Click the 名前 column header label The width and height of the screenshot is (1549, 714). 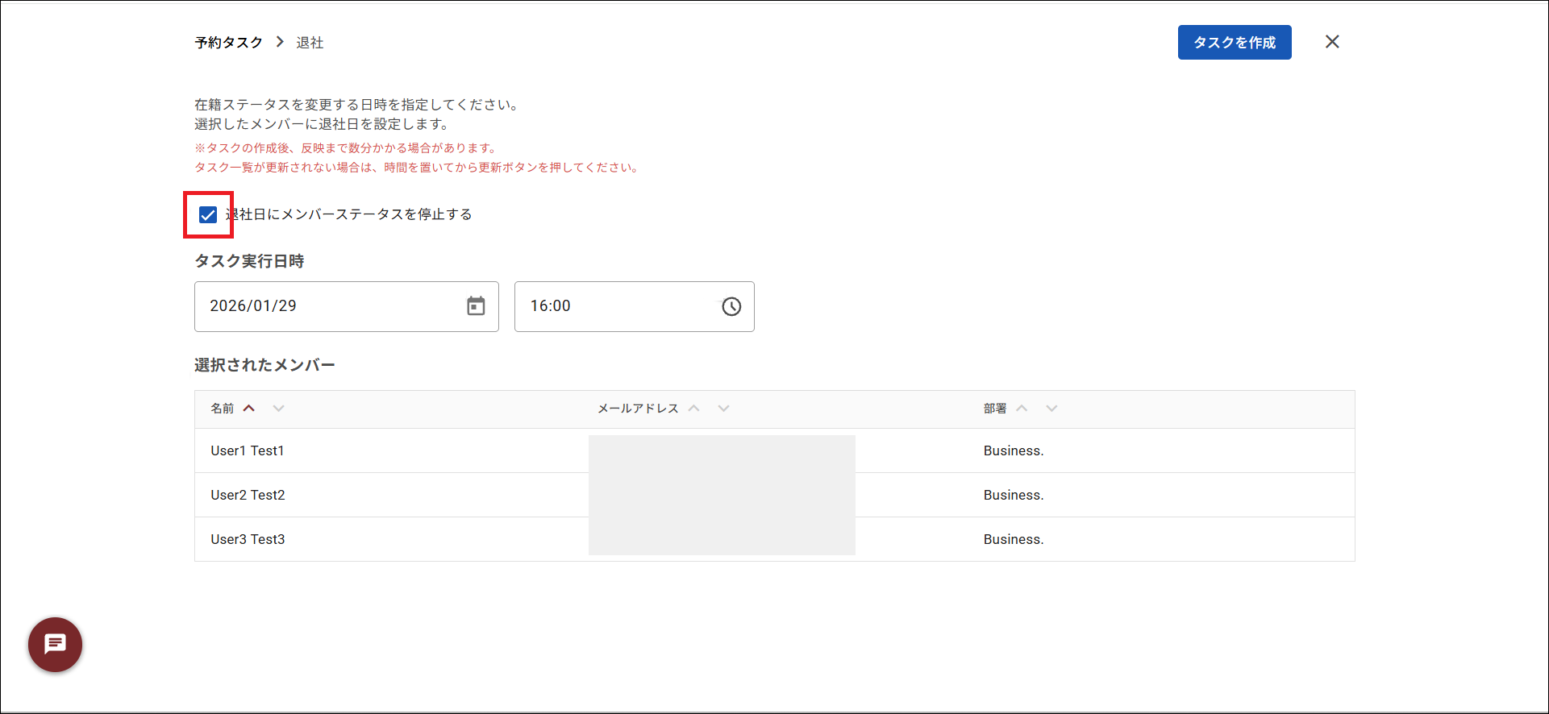pos(223,409)
